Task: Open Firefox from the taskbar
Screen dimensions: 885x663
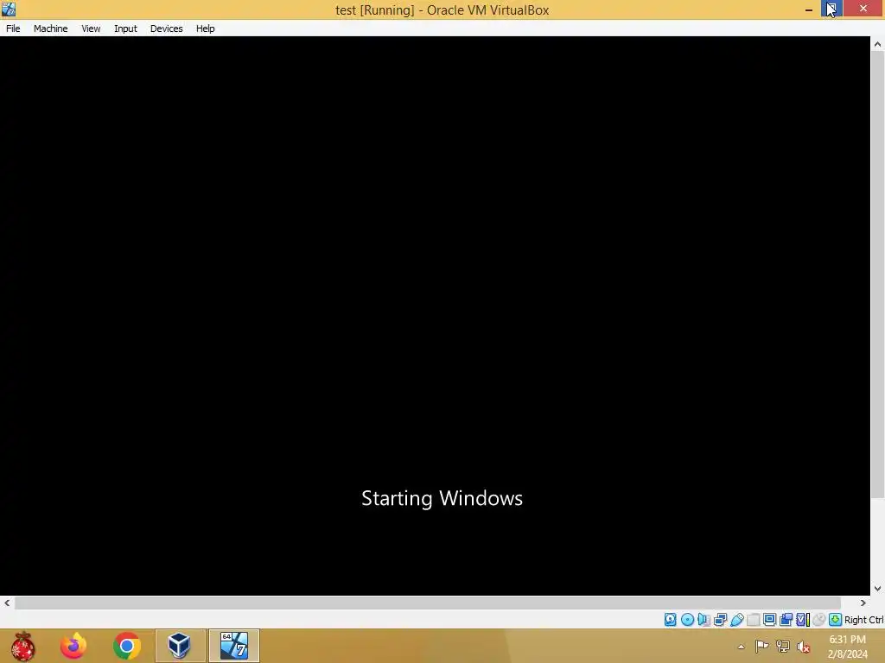Action: pos(73,646)
